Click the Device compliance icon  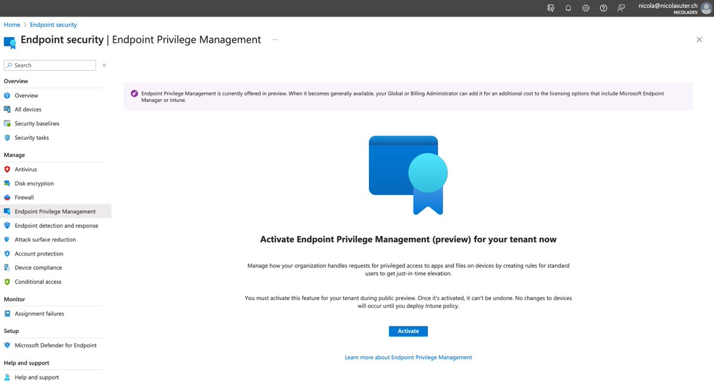pyautogui.click(x=7, y=267)
